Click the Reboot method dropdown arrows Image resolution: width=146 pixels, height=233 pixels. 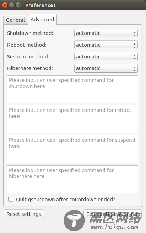(x=134, y=45)
